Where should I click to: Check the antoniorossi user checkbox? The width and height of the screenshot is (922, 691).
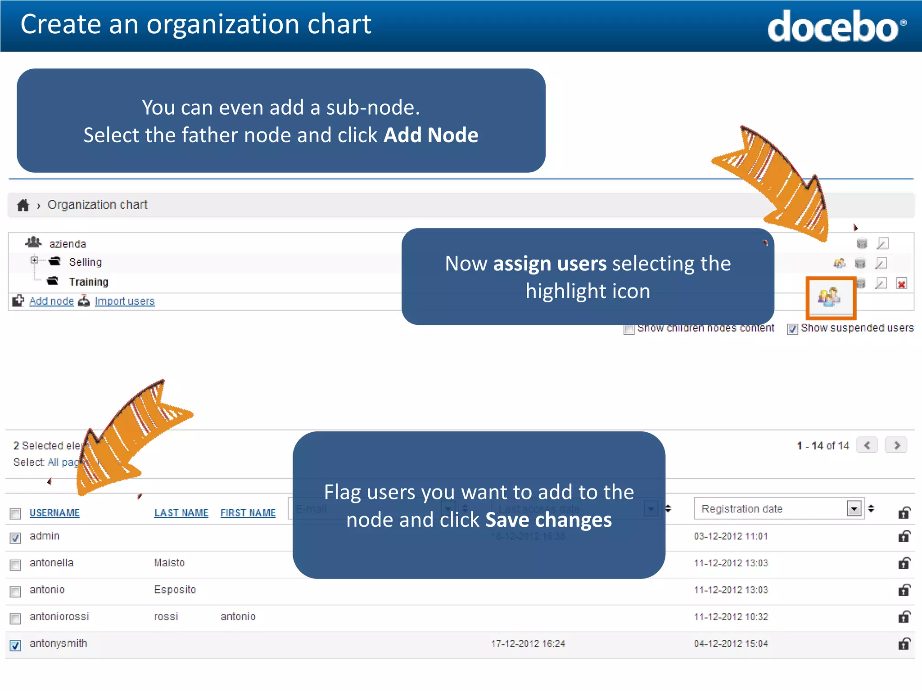[15, 619]
